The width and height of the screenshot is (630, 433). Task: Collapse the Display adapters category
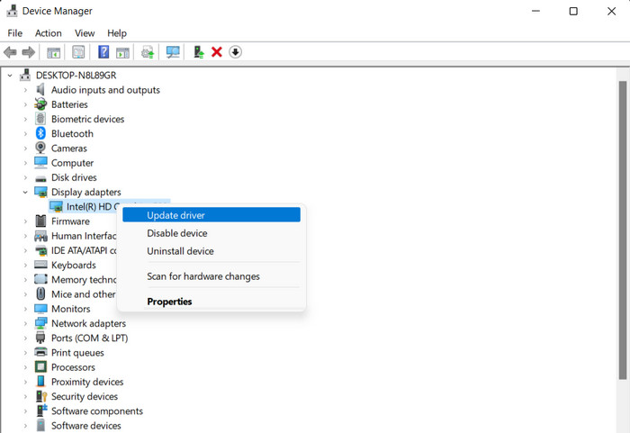click(25, 192)
